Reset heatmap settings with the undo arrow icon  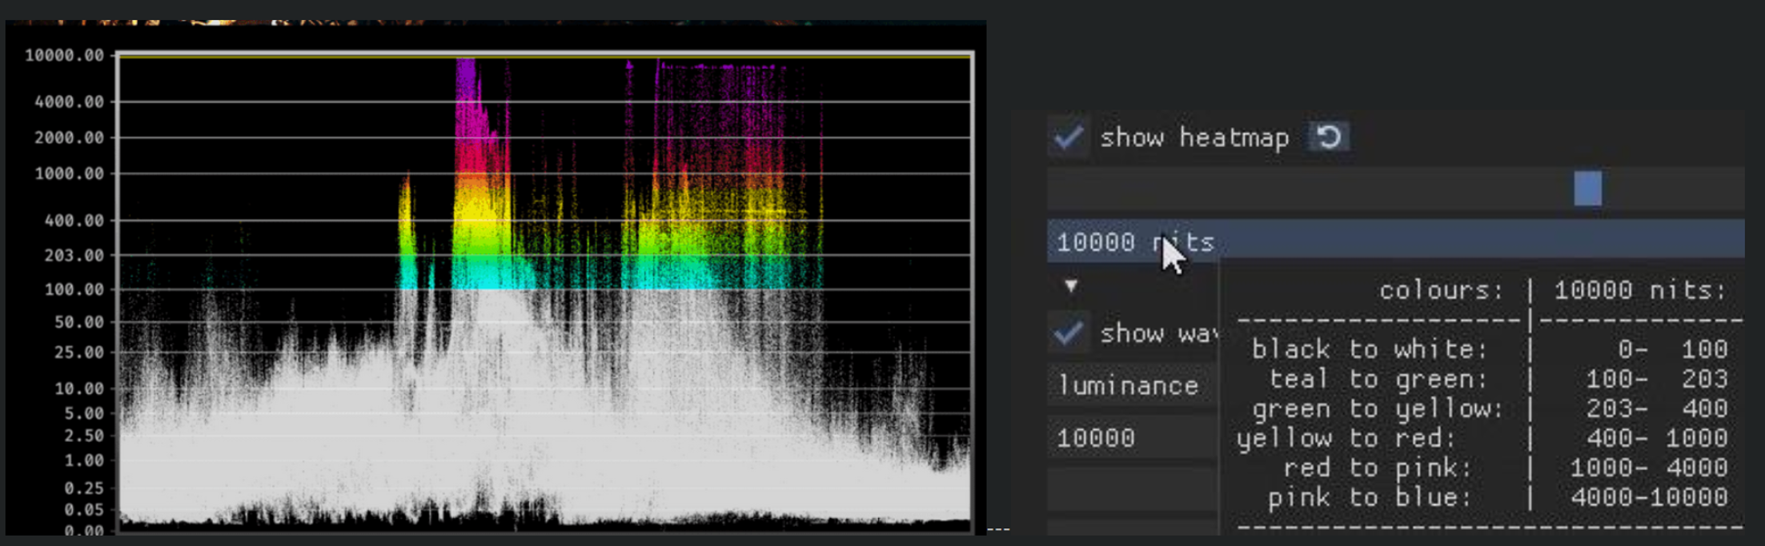(x=1329, y=137)
